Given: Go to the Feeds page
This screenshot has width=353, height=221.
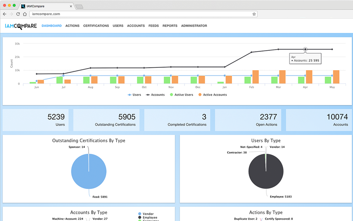Looking at the screenshot, I should 154,26.
